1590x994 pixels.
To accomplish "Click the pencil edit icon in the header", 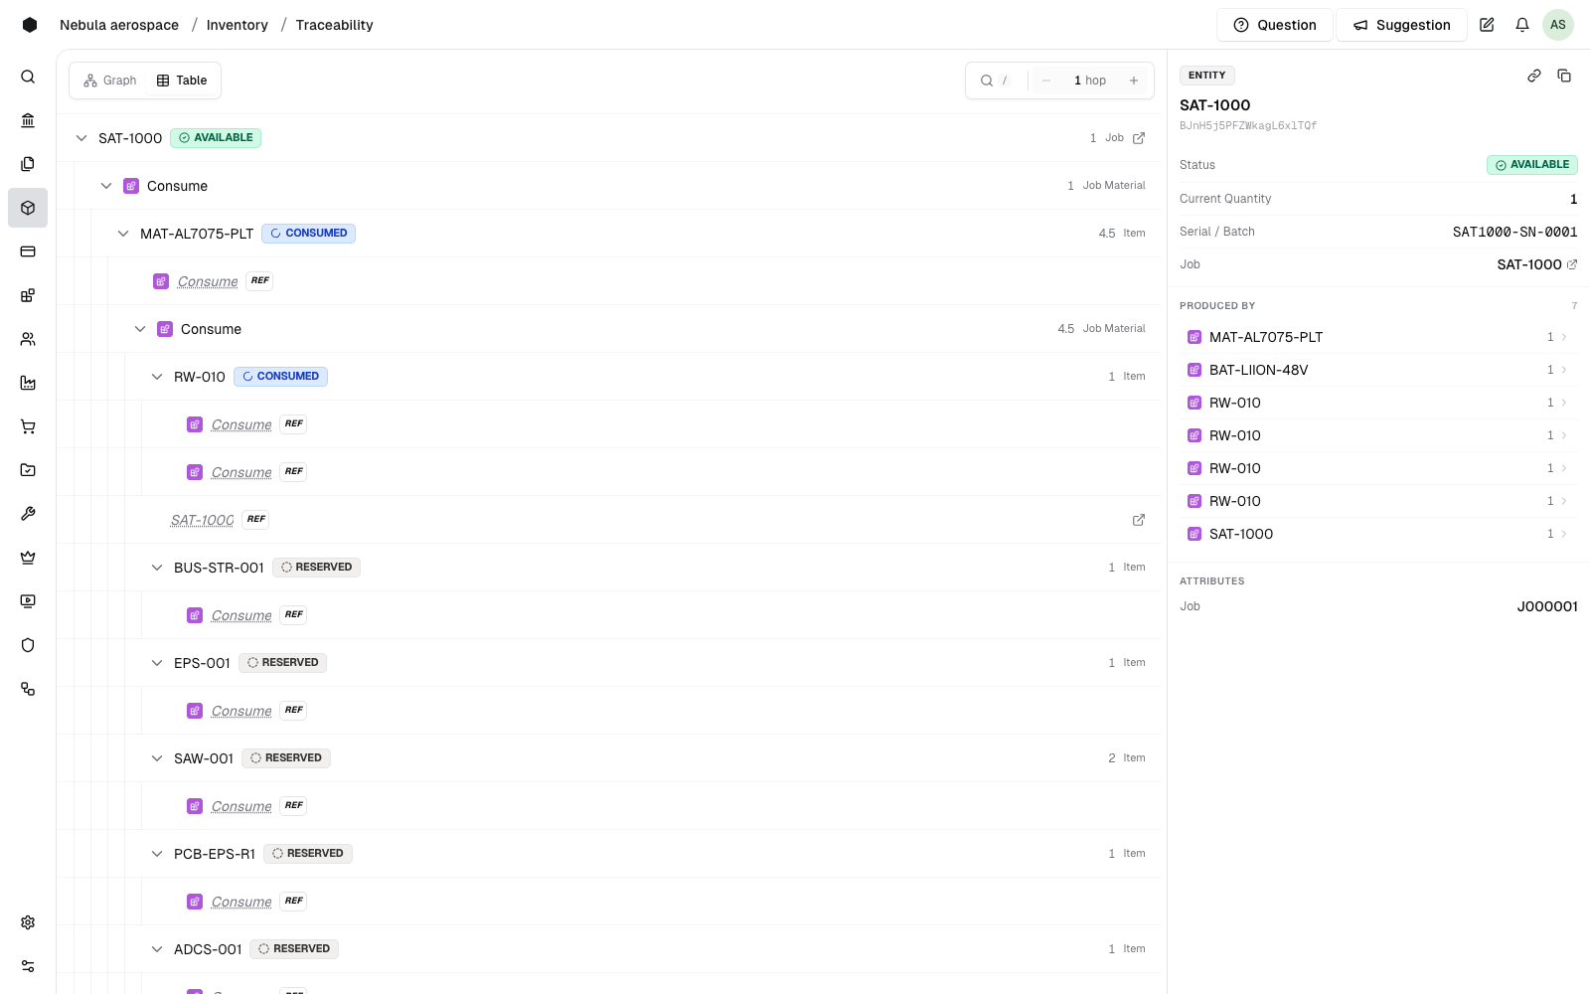I will pos(1487,25).
